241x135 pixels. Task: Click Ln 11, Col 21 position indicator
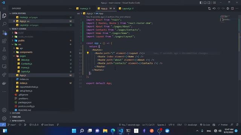148,125
